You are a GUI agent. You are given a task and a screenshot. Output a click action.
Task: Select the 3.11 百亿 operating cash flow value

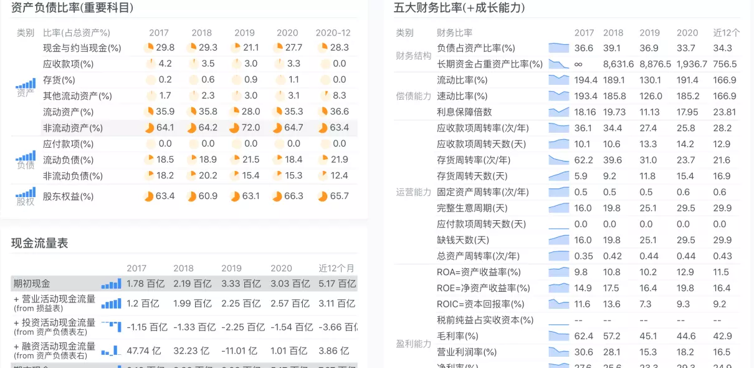click(337, 303)
